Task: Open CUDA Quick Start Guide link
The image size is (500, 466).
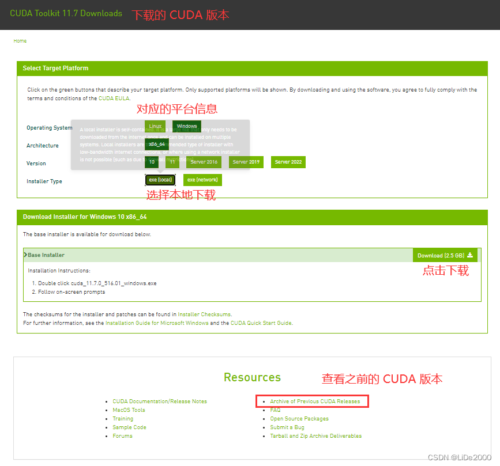Action: [261, 323]
